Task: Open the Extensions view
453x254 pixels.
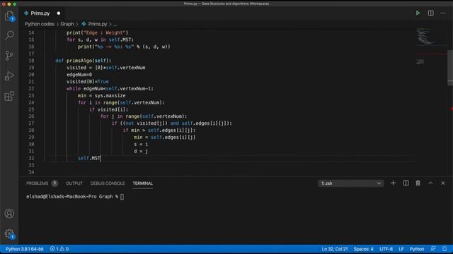Action: [9, 96]
